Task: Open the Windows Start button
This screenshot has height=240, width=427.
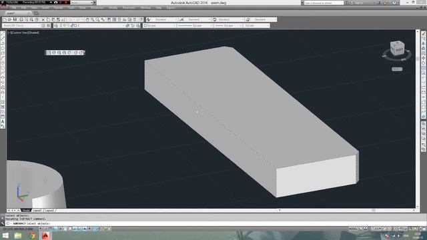Action: coord(5,235)
